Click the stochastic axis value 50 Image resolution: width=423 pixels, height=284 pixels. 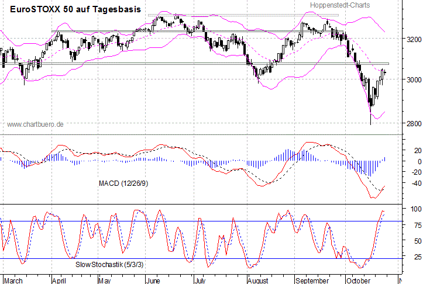[418, 241]
